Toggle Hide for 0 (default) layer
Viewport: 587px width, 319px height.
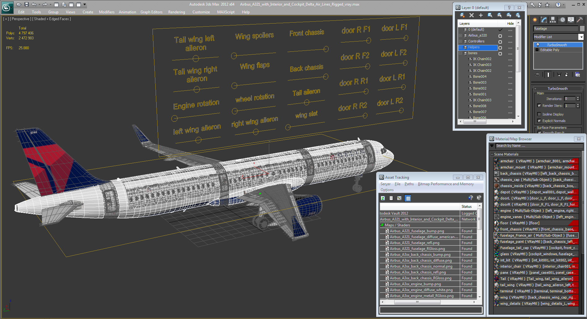(x=510, y=30)
